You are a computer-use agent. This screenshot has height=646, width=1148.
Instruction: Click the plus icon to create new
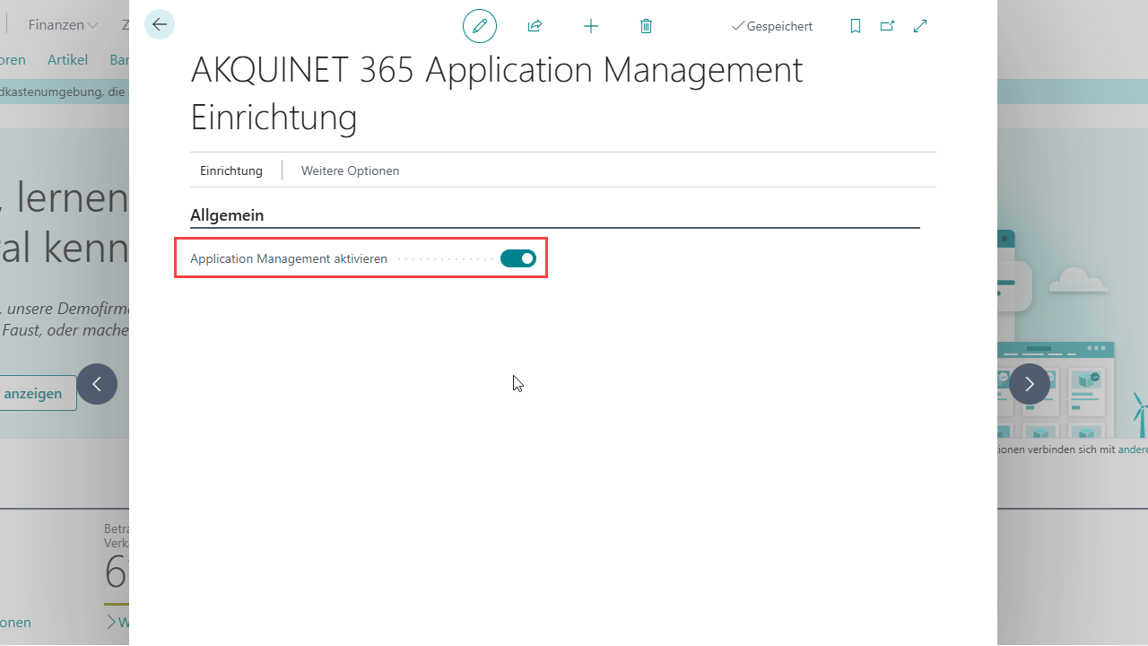[x=591, y=26]
